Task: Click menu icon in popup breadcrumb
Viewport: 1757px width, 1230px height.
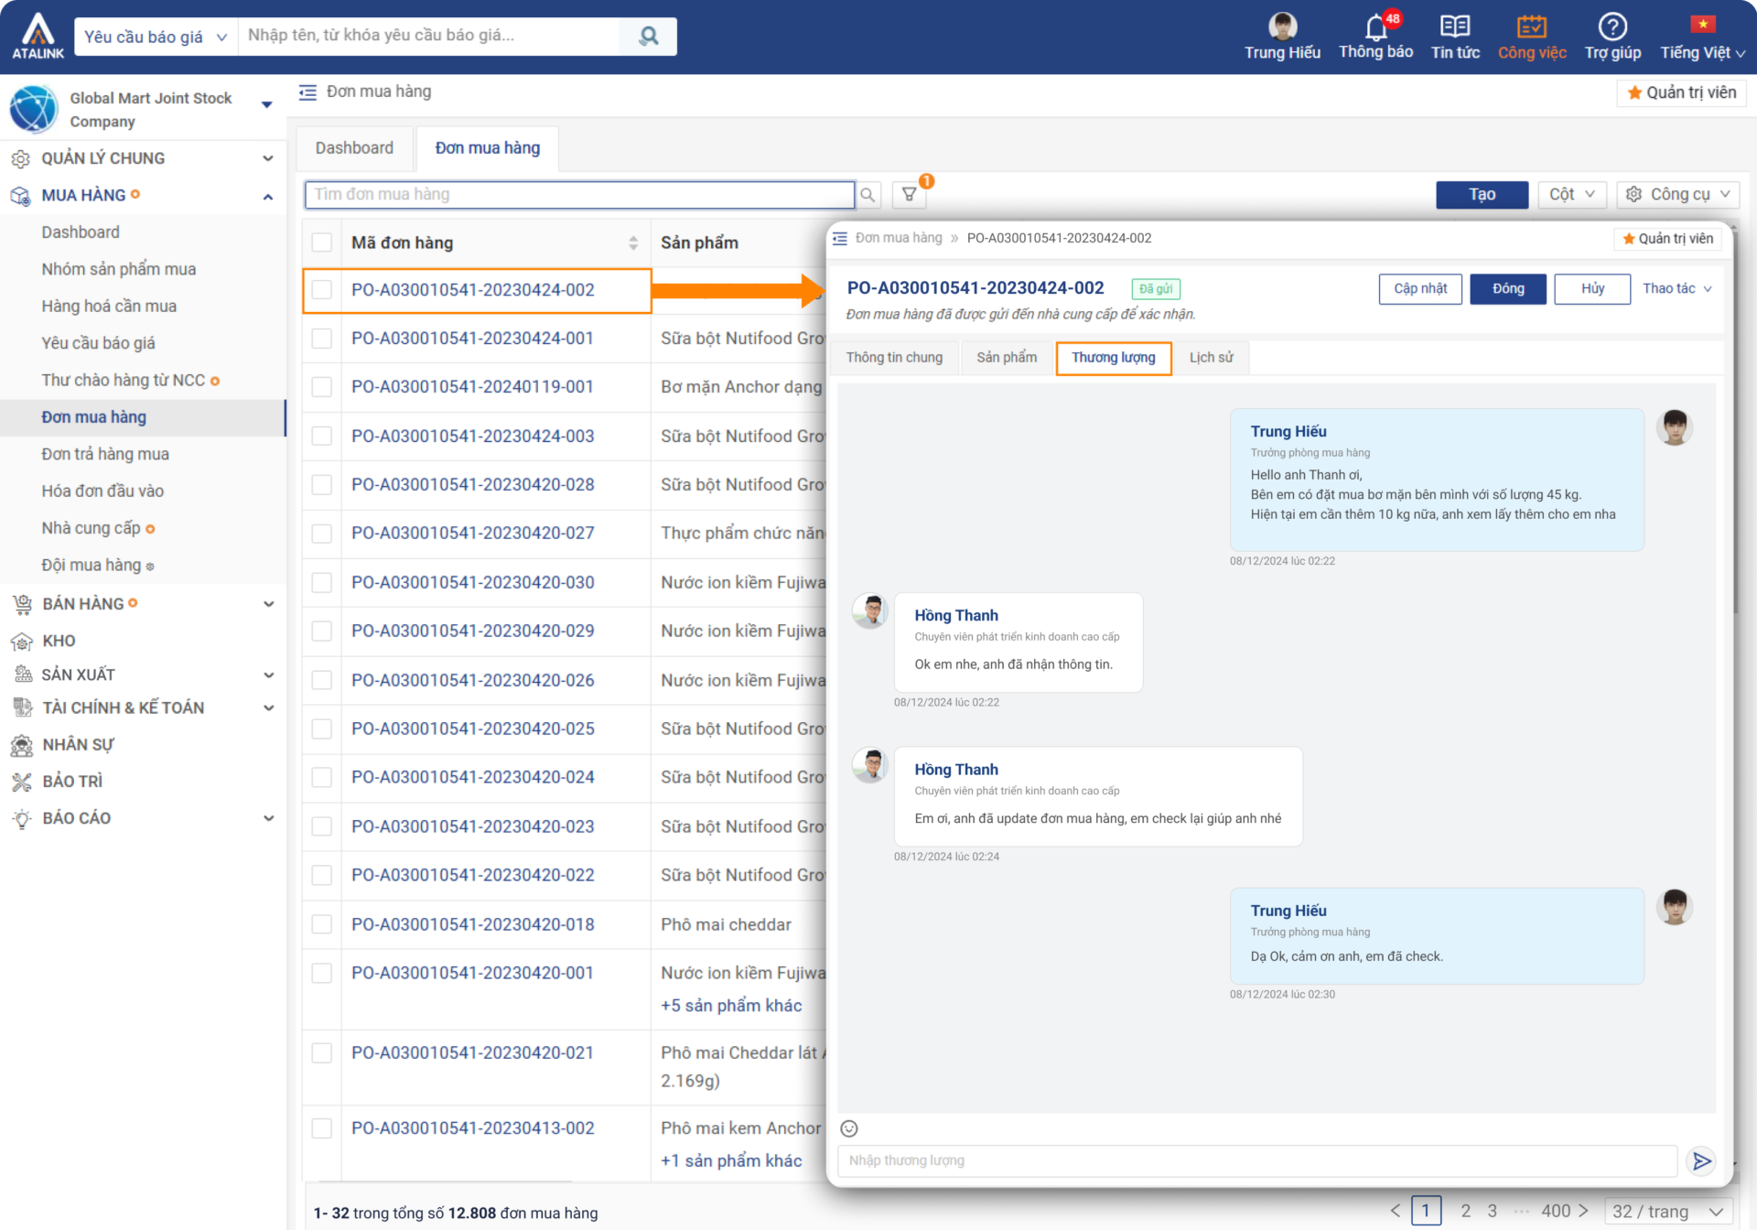Action: click(x=840, y=238)
